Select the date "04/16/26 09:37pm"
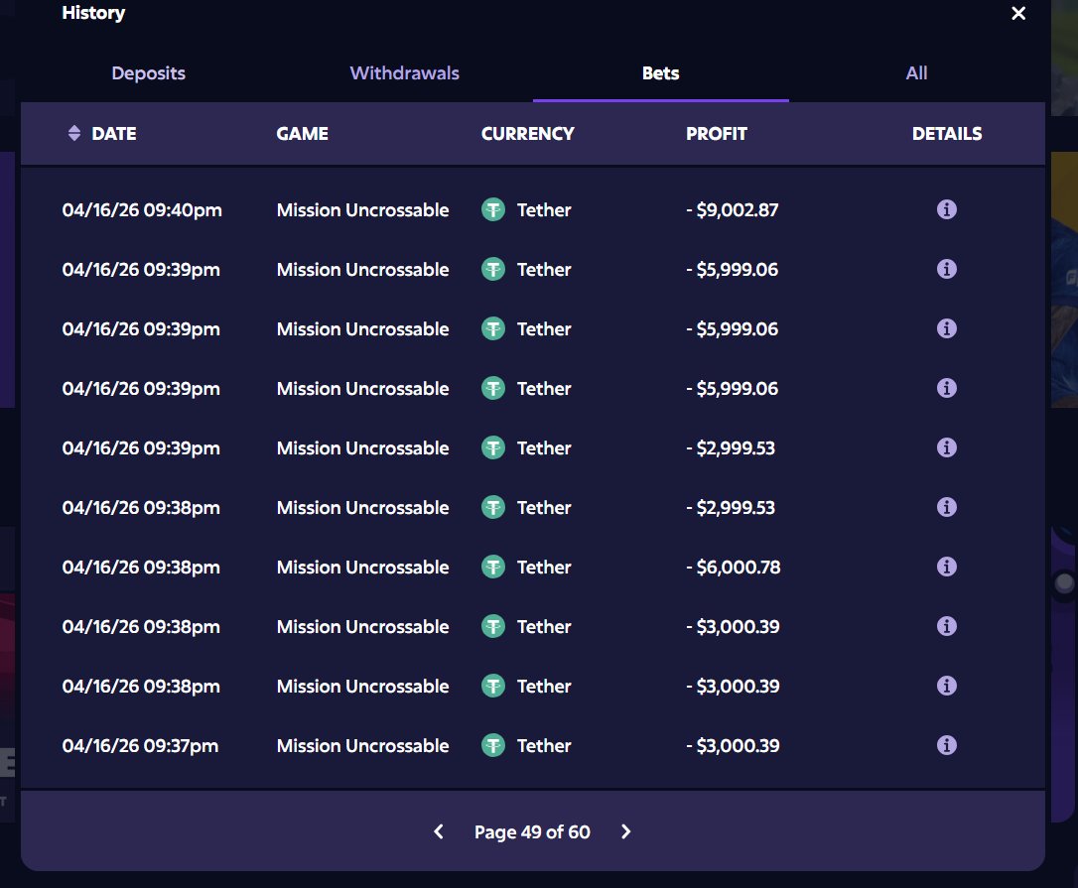1078x888 pixels. point(140,746)
